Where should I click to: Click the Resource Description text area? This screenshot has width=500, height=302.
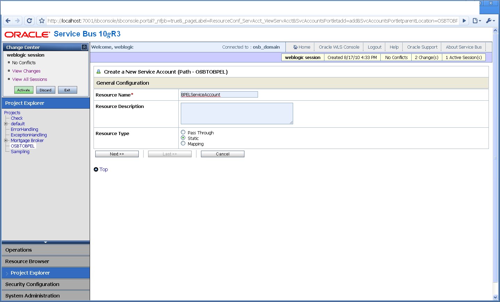tap(237, 114)
